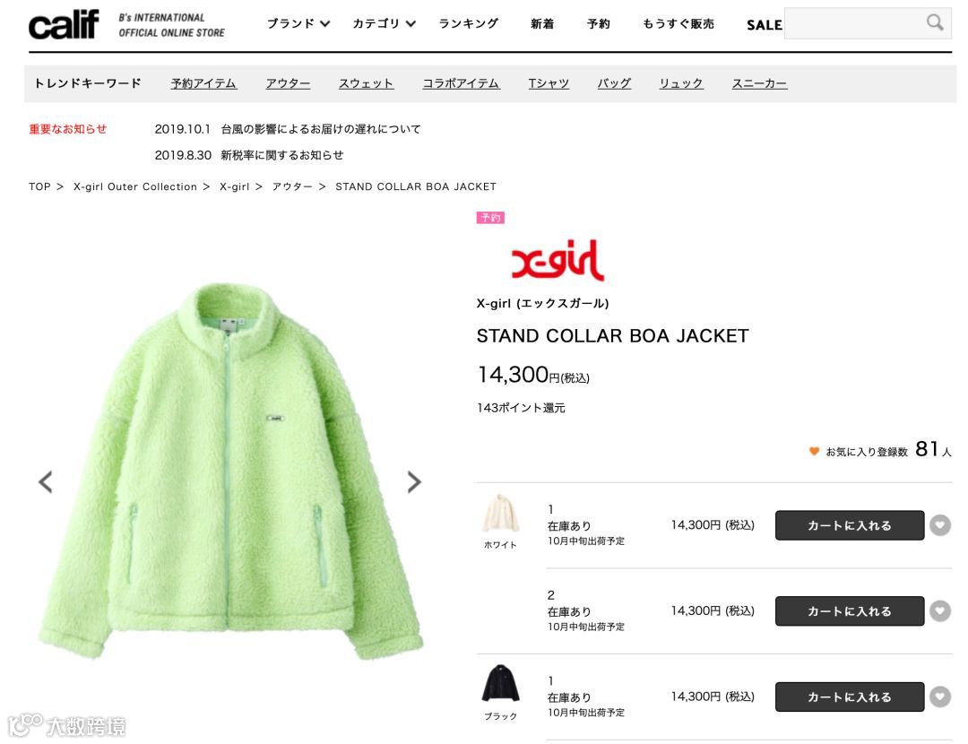Open the ランキング menu item

(x=469, y=23)
